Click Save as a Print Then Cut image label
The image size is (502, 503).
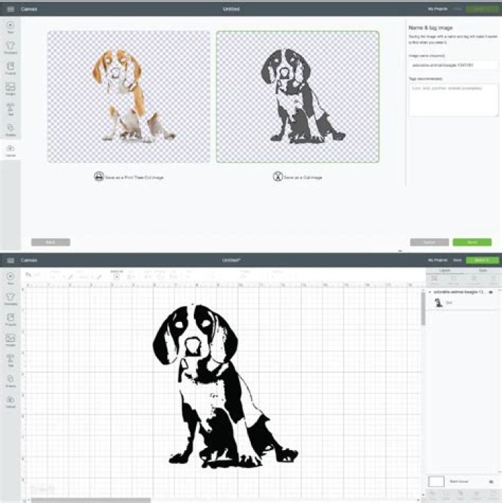point(134,178)
